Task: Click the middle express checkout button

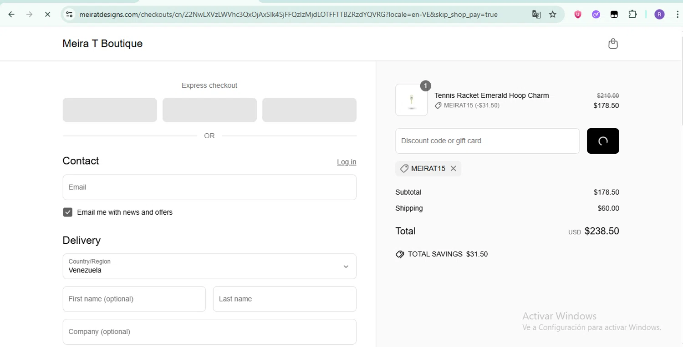Action: tap(209, 110)
